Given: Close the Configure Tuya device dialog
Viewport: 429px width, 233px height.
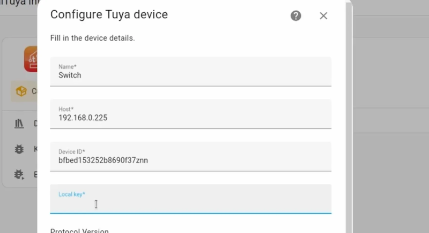Looking at the screenshot, I should (x=323, y=15).
